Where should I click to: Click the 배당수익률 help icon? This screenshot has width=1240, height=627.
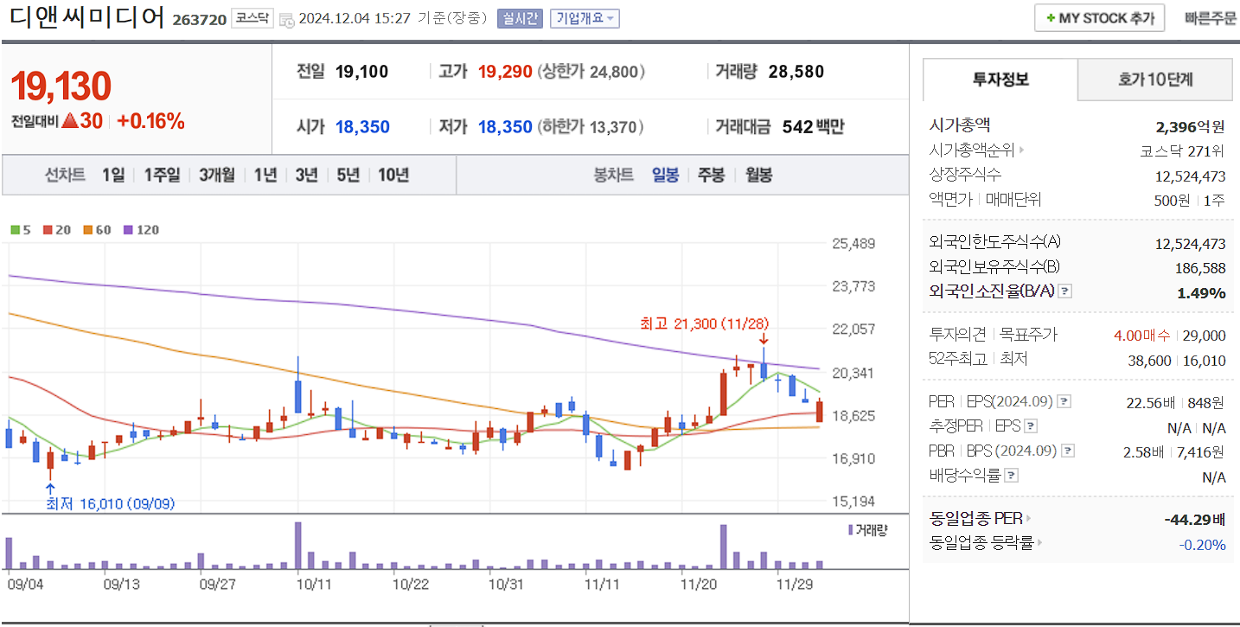coord(1010,475)
